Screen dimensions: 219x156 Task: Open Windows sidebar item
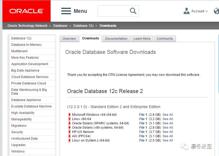32,151
